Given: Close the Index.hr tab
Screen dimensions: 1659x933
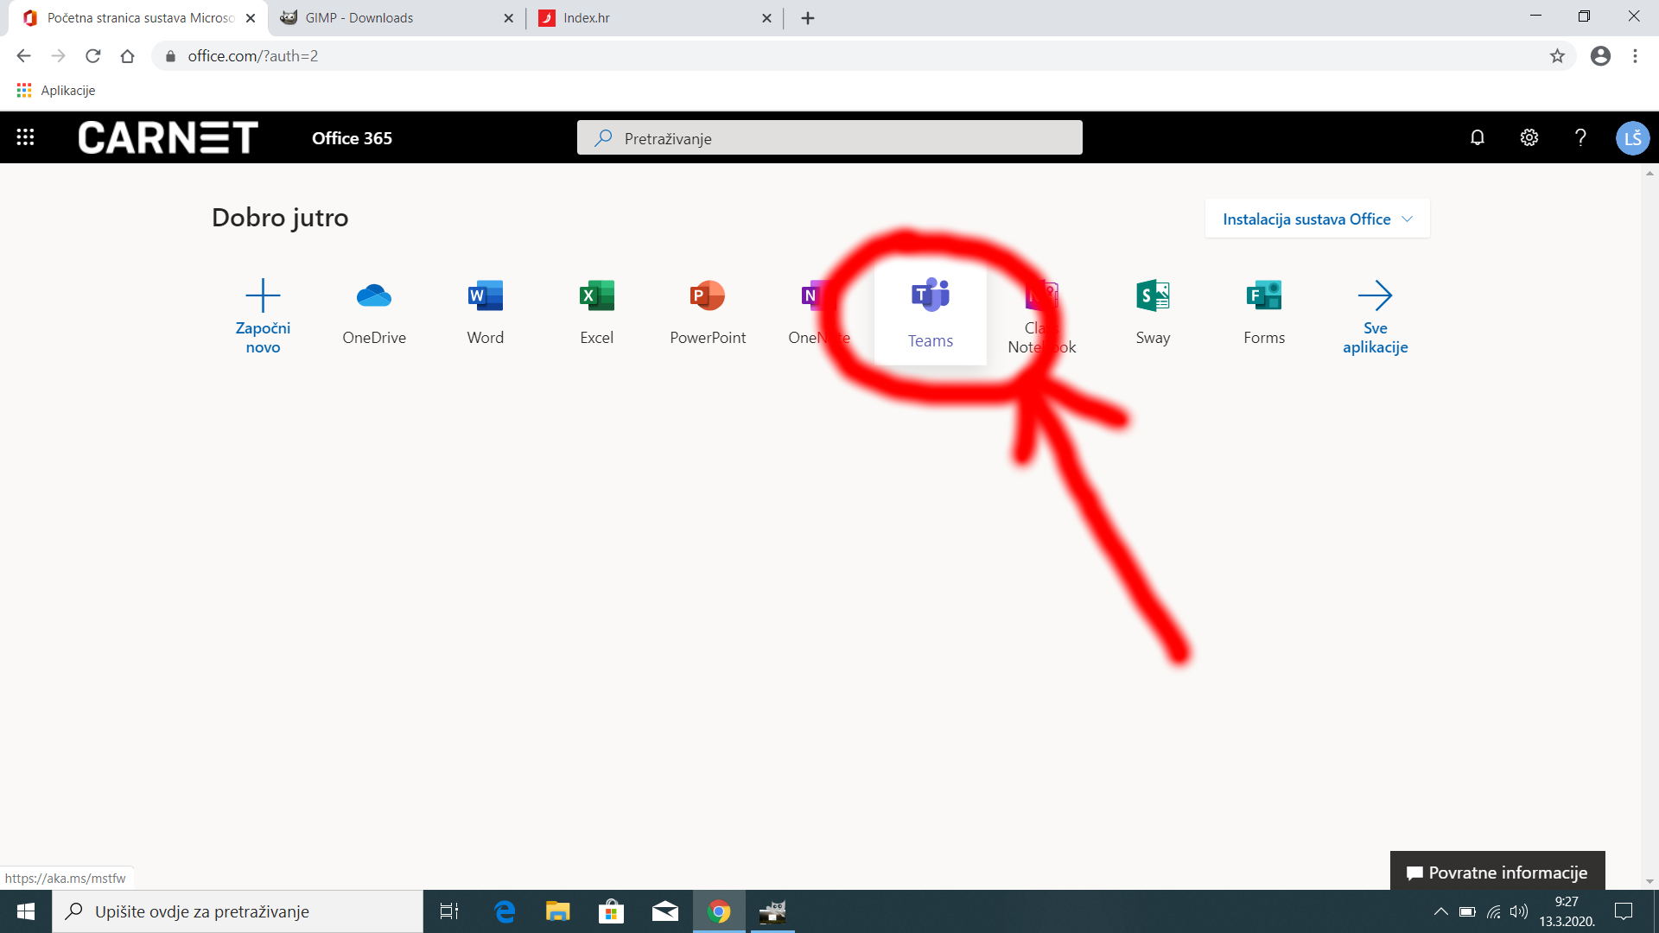Looking at the screenshot, I should pos(766,18).
